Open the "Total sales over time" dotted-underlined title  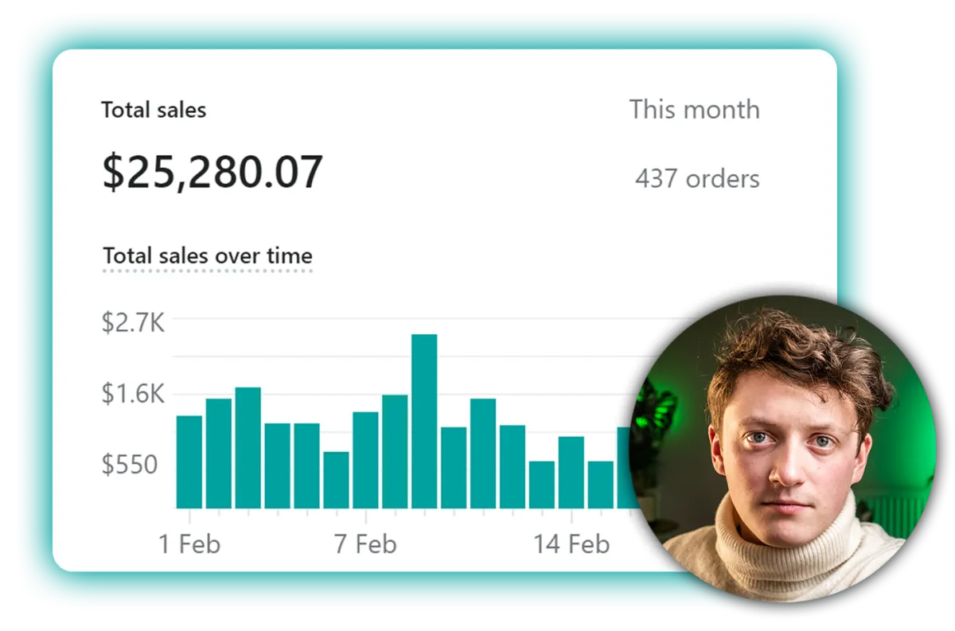208,256
